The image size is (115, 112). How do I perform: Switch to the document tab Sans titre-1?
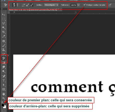pos(33,10)
